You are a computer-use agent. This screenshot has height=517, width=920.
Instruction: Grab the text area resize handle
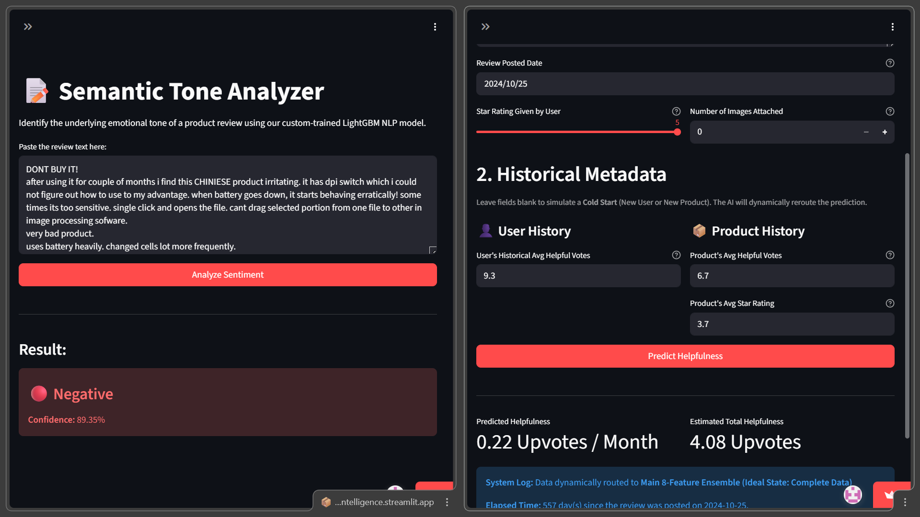433,250
